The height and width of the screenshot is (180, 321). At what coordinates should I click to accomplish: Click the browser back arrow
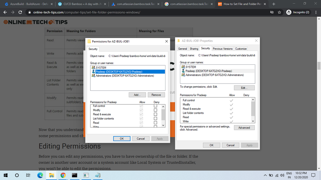[5, 12]
